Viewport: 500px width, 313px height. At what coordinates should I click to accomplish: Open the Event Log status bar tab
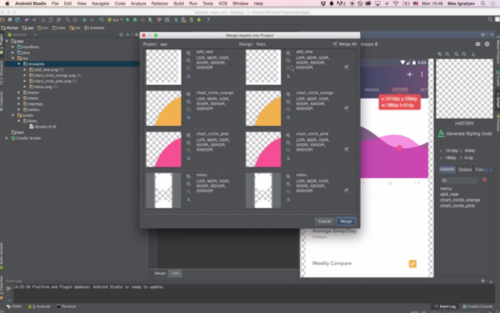pos(445,306)
